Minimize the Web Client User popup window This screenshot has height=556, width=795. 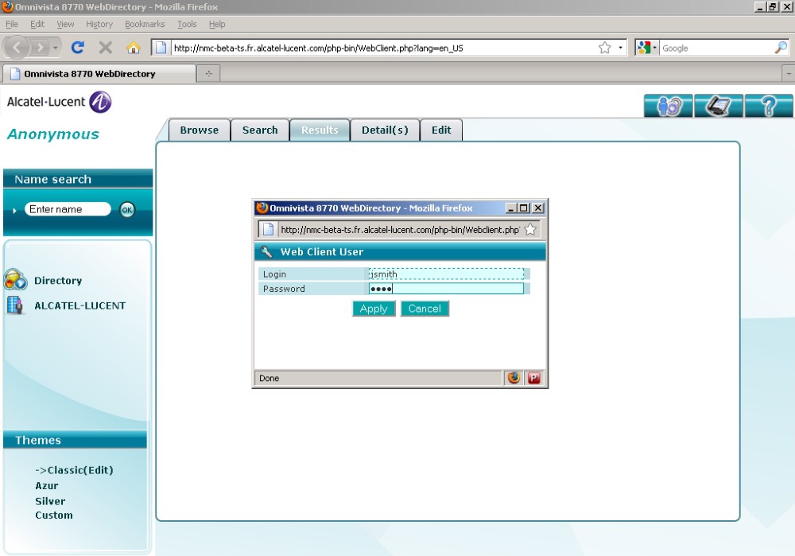[511, 208]
